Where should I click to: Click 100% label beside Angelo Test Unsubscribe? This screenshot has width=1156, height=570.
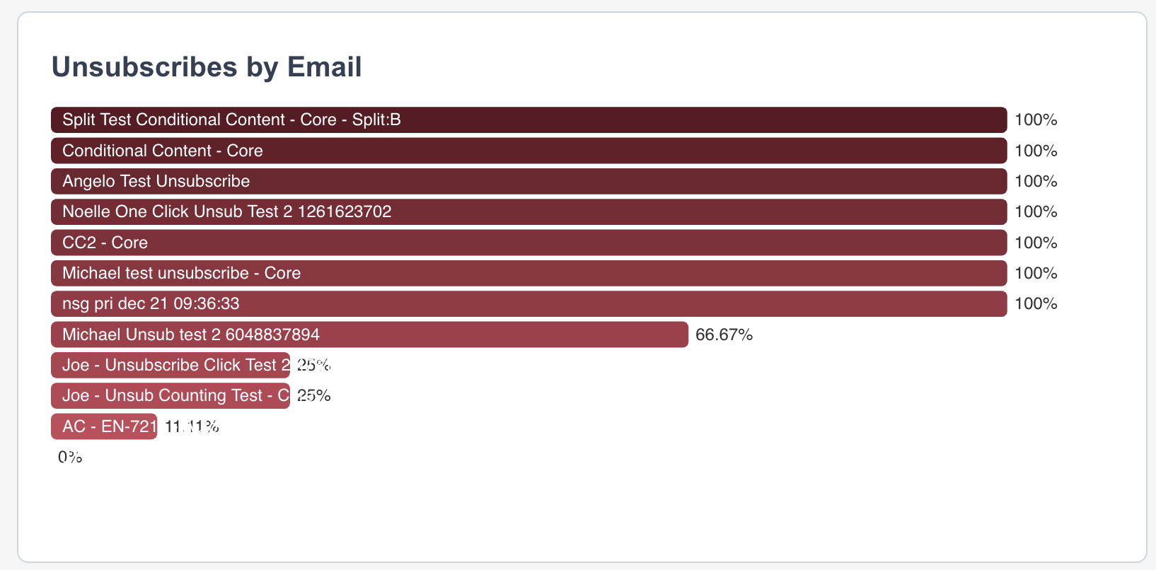1036,181
